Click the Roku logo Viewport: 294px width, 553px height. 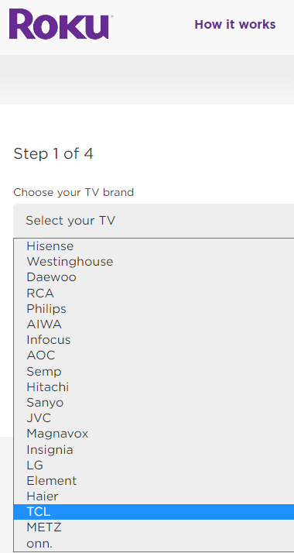click(60, 24)
